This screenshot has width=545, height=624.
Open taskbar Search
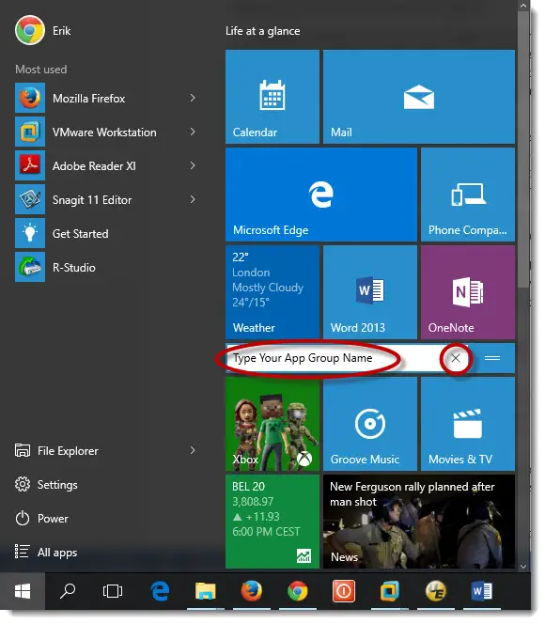68,591
